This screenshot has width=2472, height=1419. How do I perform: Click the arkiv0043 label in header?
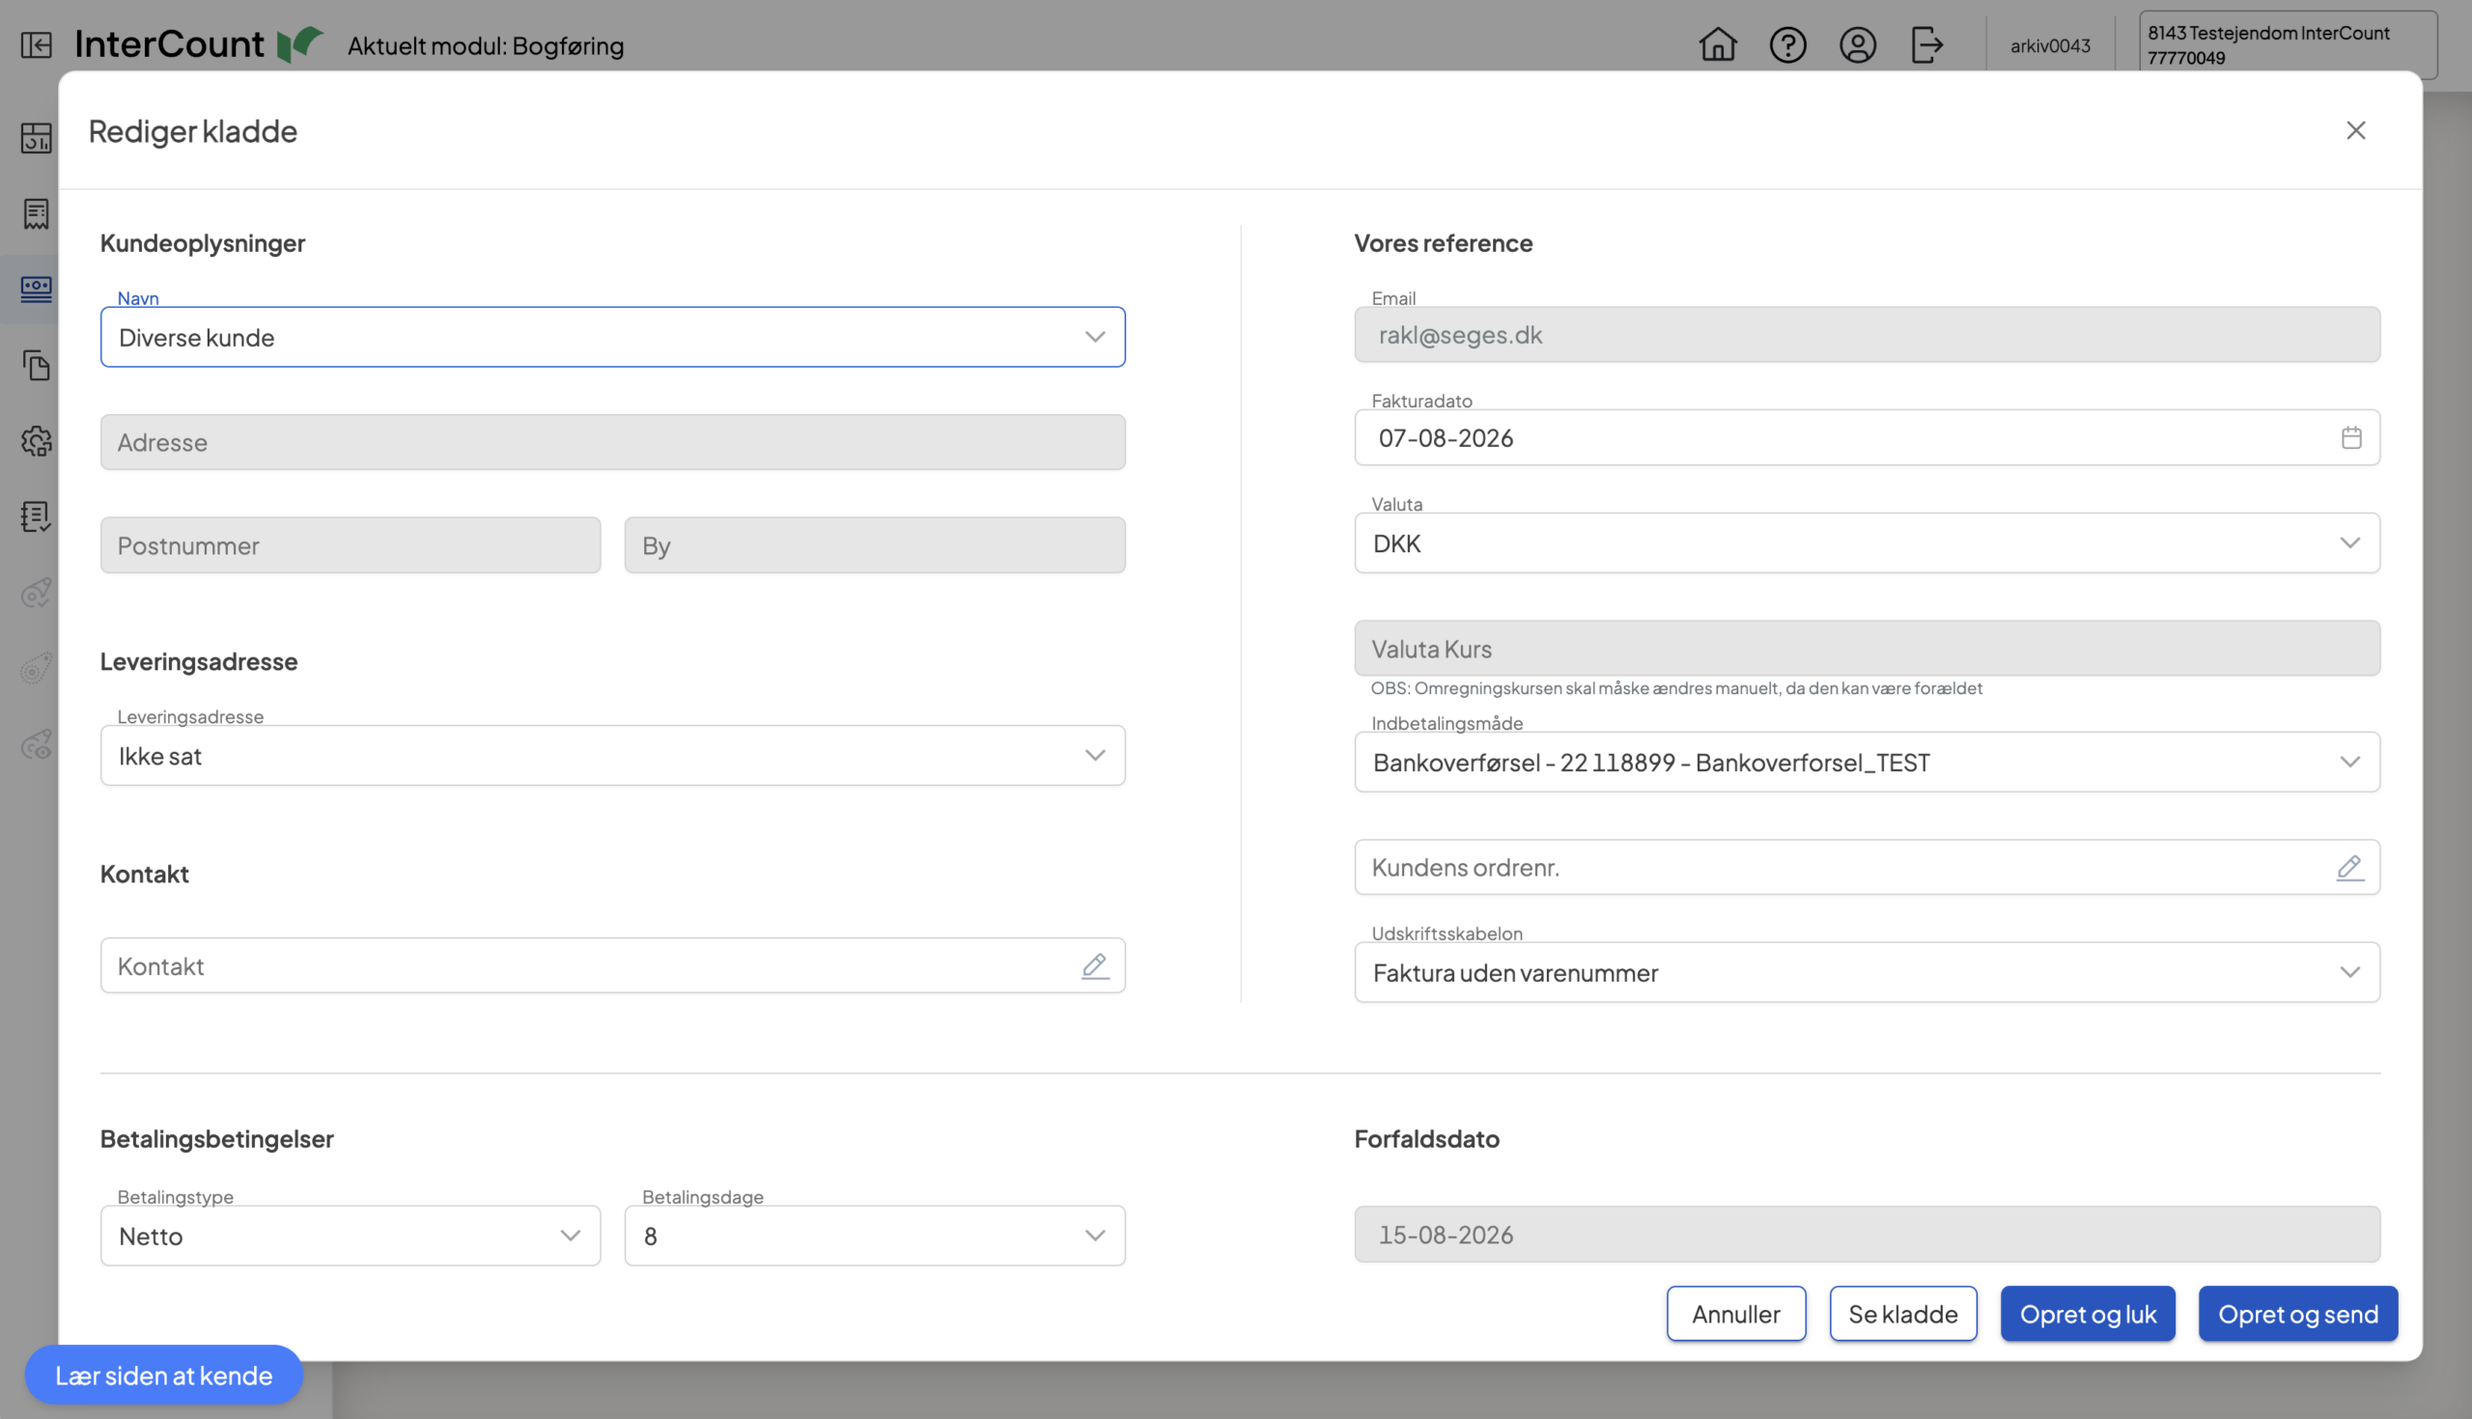coord(2050,45)
